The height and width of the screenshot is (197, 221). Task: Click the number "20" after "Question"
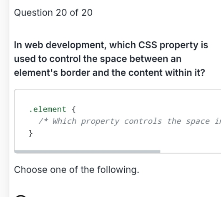click(x=61, y=12)
